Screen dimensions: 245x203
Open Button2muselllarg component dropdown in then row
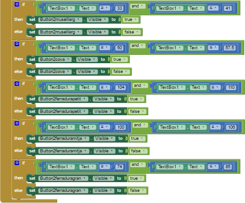click(x=78, y=20)
